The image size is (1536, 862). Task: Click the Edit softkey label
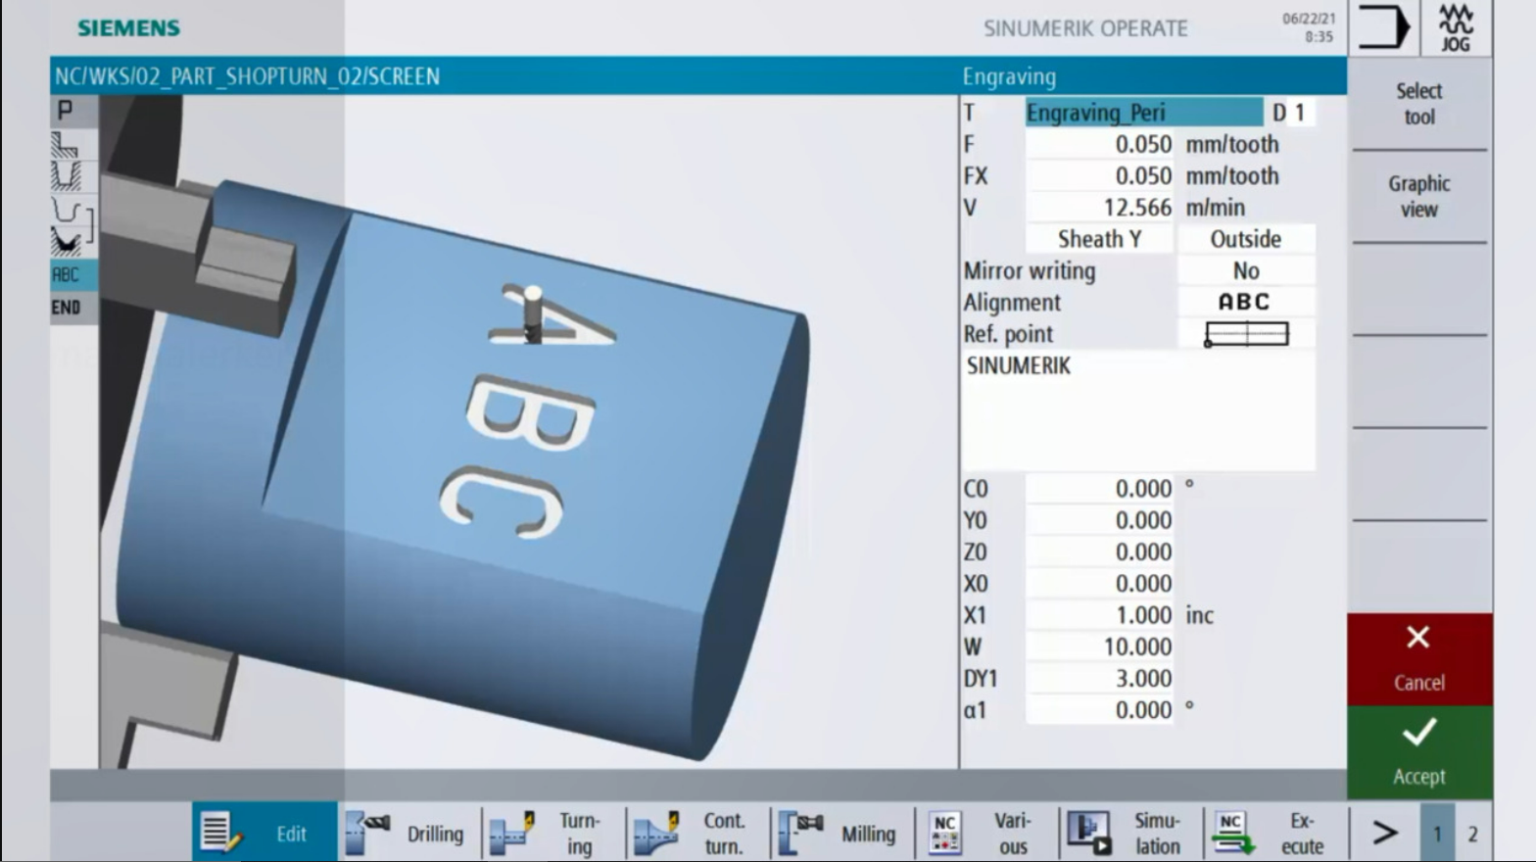[x=291, y=834]
